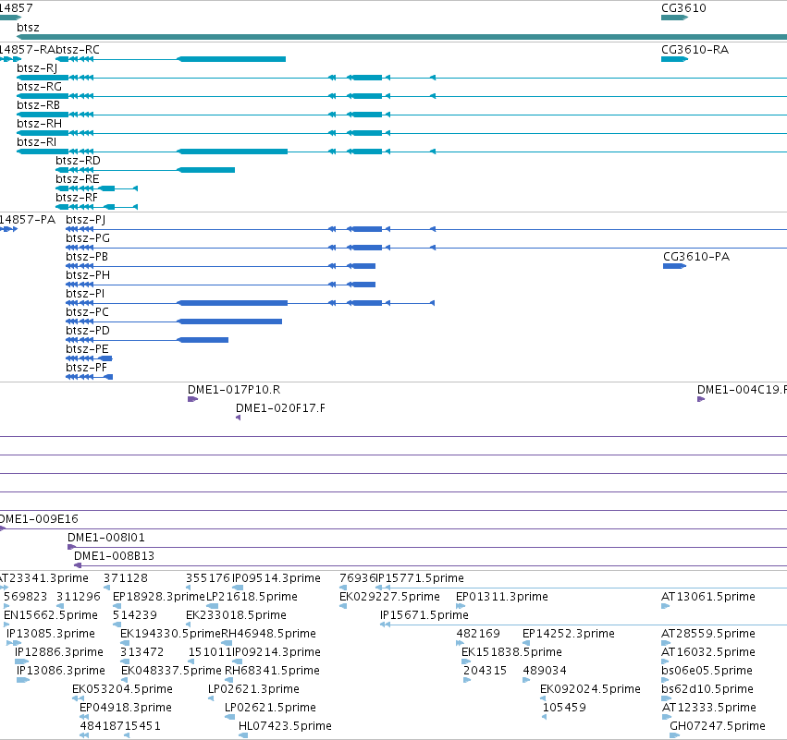Image resolution: width=787 pixels, height=740 pixels.
Task: Click the btsz-PI protein label
Action: 85,294
